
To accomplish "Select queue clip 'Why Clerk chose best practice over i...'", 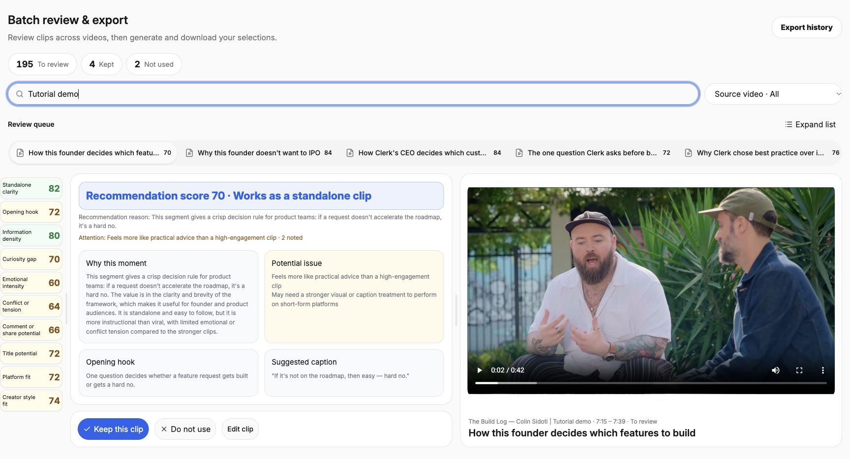I will click(x=761, y=153).
